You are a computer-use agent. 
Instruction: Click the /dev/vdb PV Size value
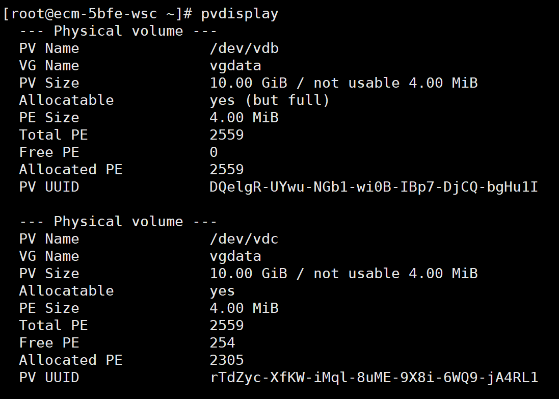[343, 83]
